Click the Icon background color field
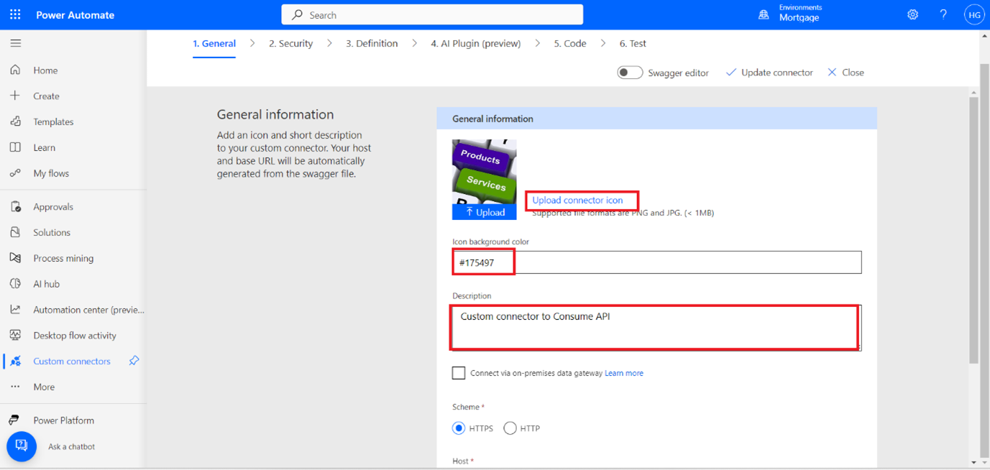The image size is (990, 470). (656, 262)
